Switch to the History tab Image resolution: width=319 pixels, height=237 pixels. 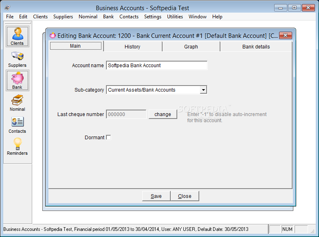click(x=132, y=46)
